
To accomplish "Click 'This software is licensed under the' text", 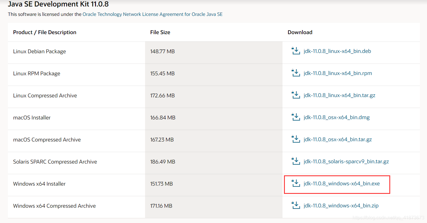I will [x=45, y=14].
